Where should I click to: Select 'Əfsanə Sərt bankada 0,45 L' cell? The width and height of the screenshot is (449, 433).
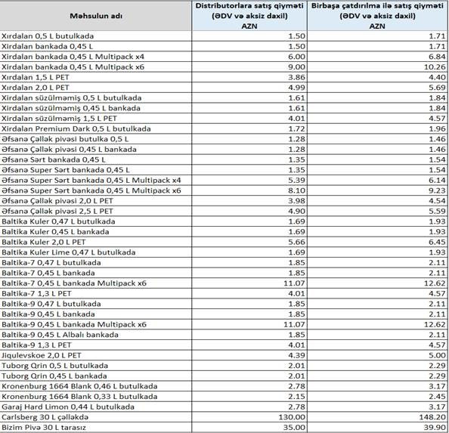[x=96, y=159]
